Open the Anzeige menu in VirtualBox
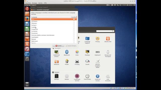Image resolution: width=161 pixels, height=90 pixels. coord(34,3)
